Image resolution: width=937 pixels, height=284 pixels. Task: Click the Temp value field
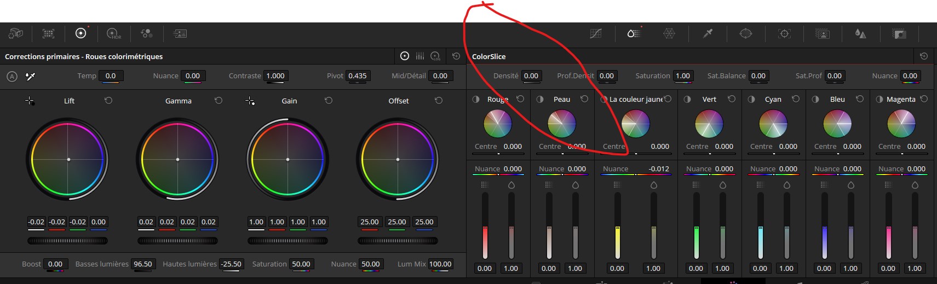(111, 76)
